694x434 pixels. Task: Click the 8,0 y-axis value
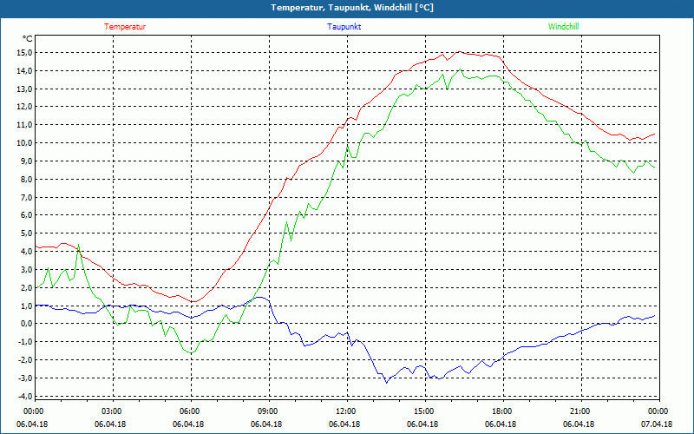click(x=27, y=180)
